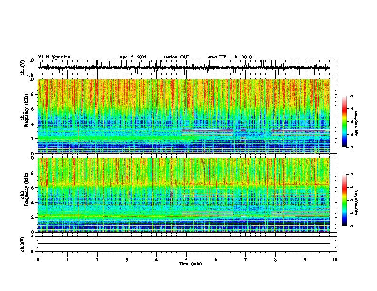Click the ch.2 "Frequency (kHz)" axis label
Image resolution: width=377 pixels, height=291 pixels.
[x=27, y=189]
